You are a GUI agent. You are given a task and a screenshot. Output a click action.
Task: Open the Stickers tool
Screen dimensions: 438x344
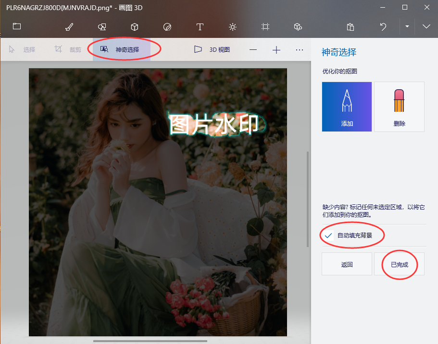pyautogui.click(x=167, y=27)
